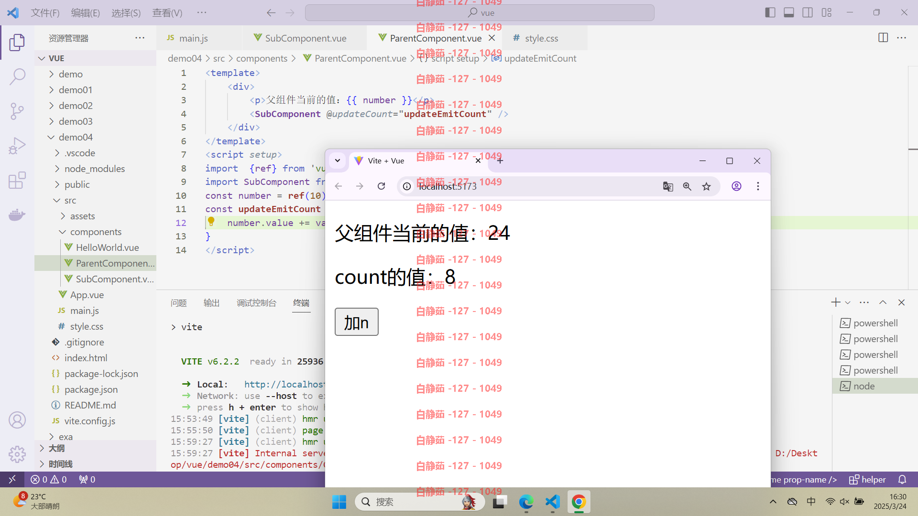
Task: Expand the demo folder
Action: (70, 74)
